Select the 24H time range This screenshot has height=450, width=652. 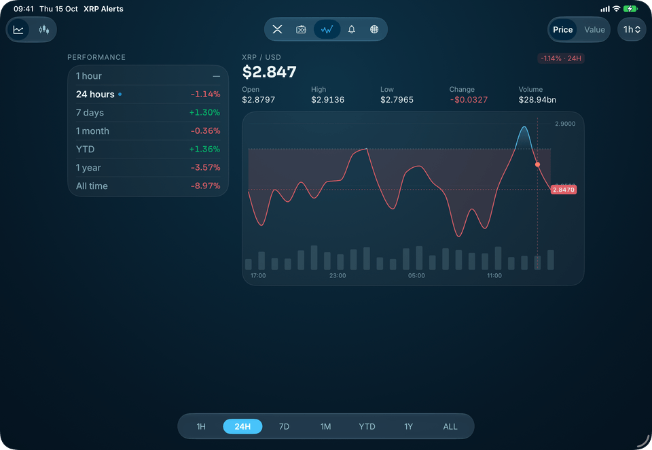pyautogui.click(x=242, y=426)
